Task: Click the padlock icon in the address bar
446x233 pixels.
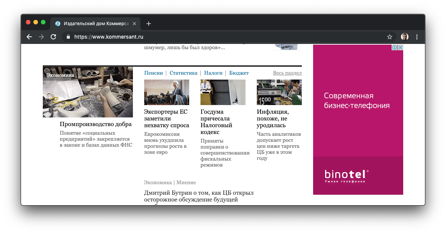Action: click(x=68, y=37)
